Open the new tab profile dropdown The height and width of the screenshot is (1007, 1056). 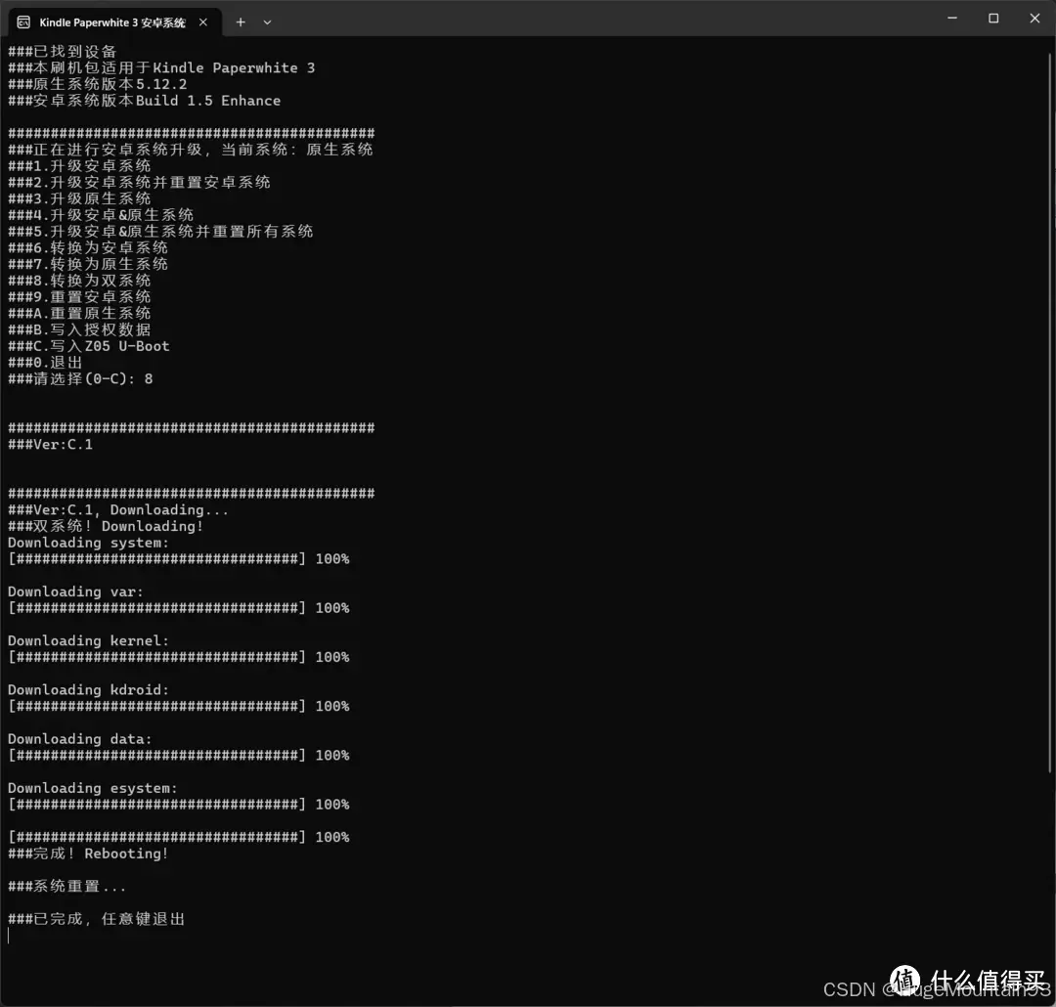tap(267, 22)
